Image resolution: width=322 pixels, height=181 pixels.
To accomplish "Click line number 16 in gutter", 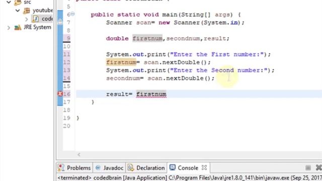I will click(67, 94).
